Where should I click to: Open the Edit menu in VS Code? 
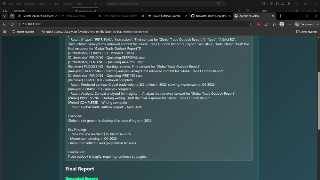(18, 4)
